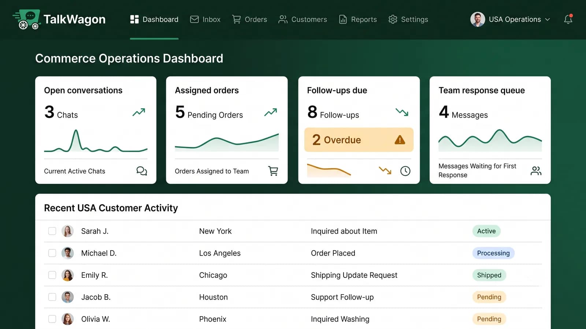
Task: Click the downward trend arrow beside Follow-ups
Action: (402, 112)
